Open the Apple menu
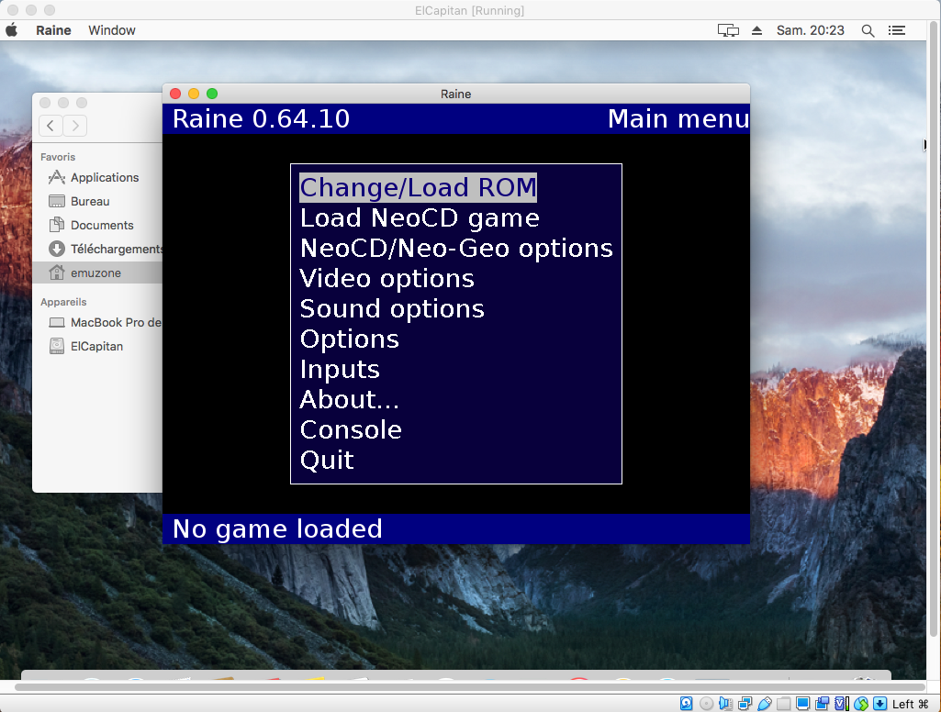This screenshot has width=941, height=712. (x=12, y=30)
